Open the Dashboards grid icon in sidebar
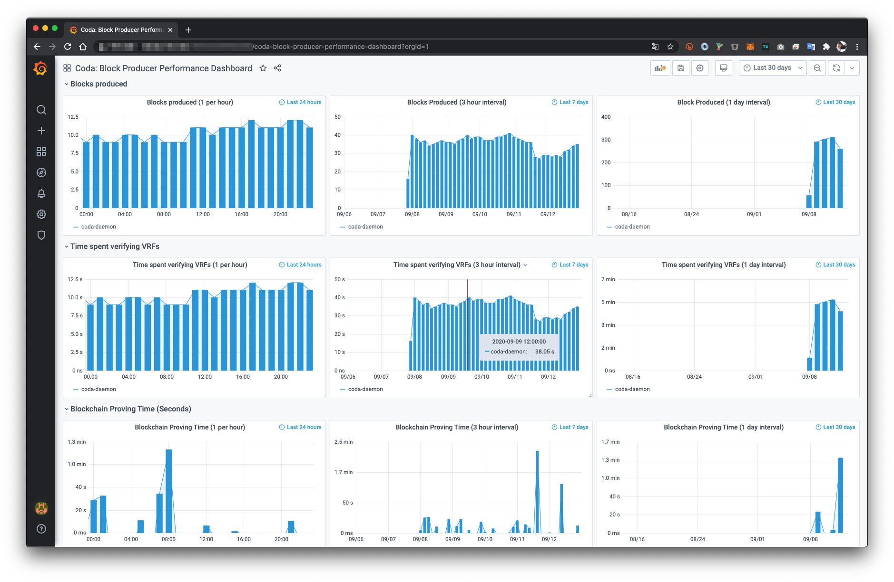894x582 pixels. point(41,152)
